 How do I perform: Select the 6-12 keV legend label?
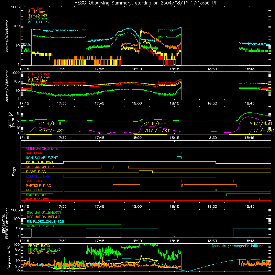[36, 12]
